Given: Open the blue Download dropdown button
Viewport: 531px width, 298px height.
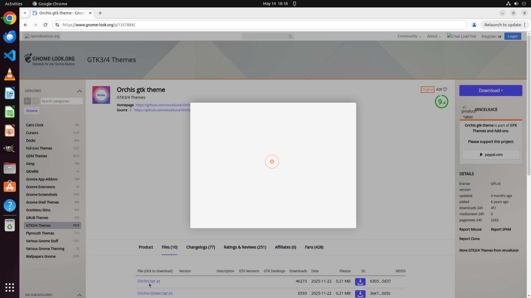Looking at the screenshot, I should pos(491,90).
